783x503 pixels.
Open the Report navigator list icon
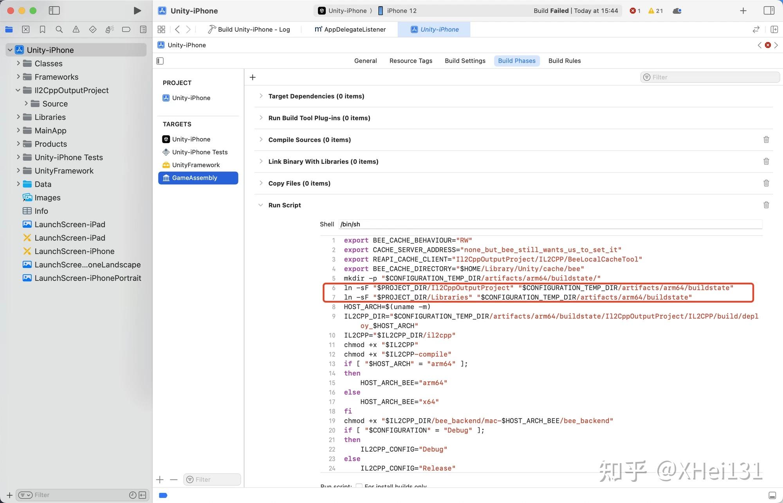[143, 29]
